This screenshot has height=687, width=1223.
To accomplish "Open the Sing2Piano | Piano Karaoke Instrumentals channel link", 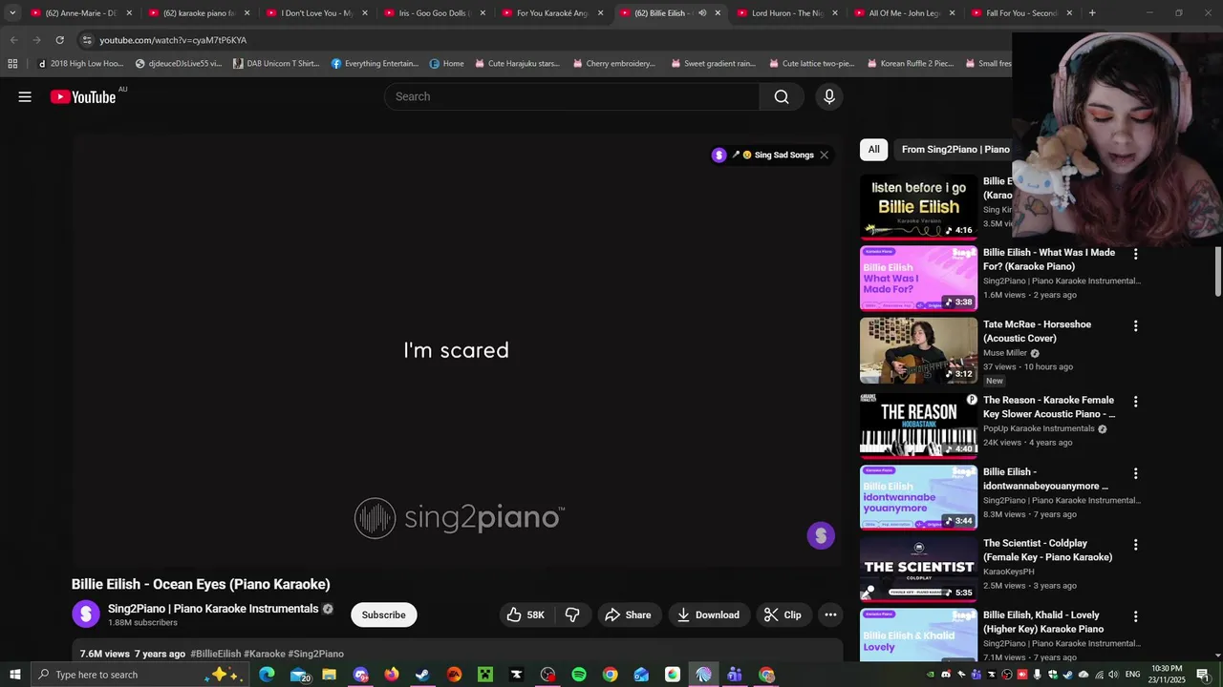I will pos(213,609).
